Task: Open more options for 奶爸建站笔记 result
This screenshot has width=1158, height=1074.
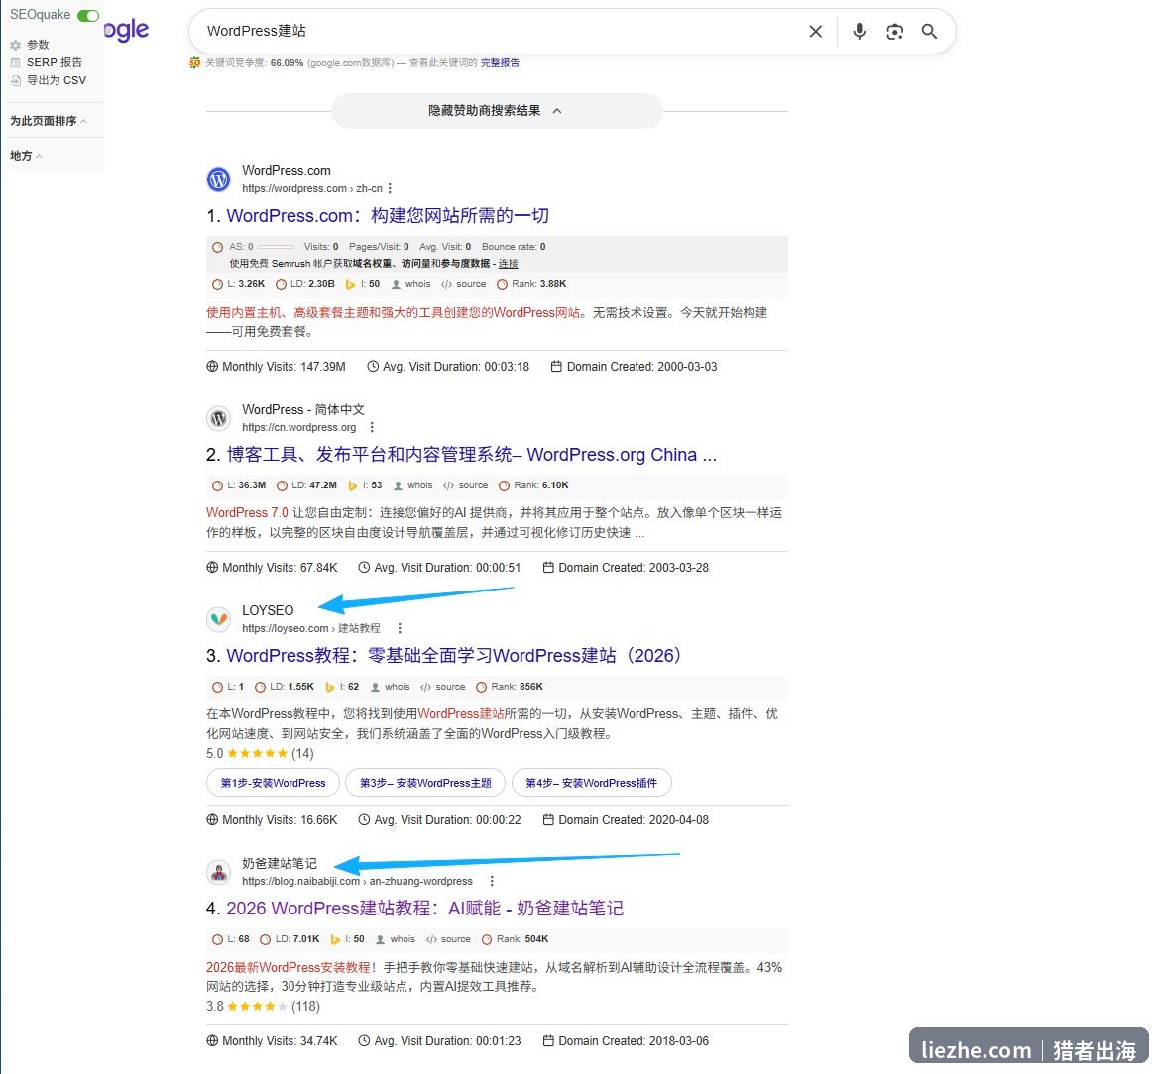Action: [492, 882]
